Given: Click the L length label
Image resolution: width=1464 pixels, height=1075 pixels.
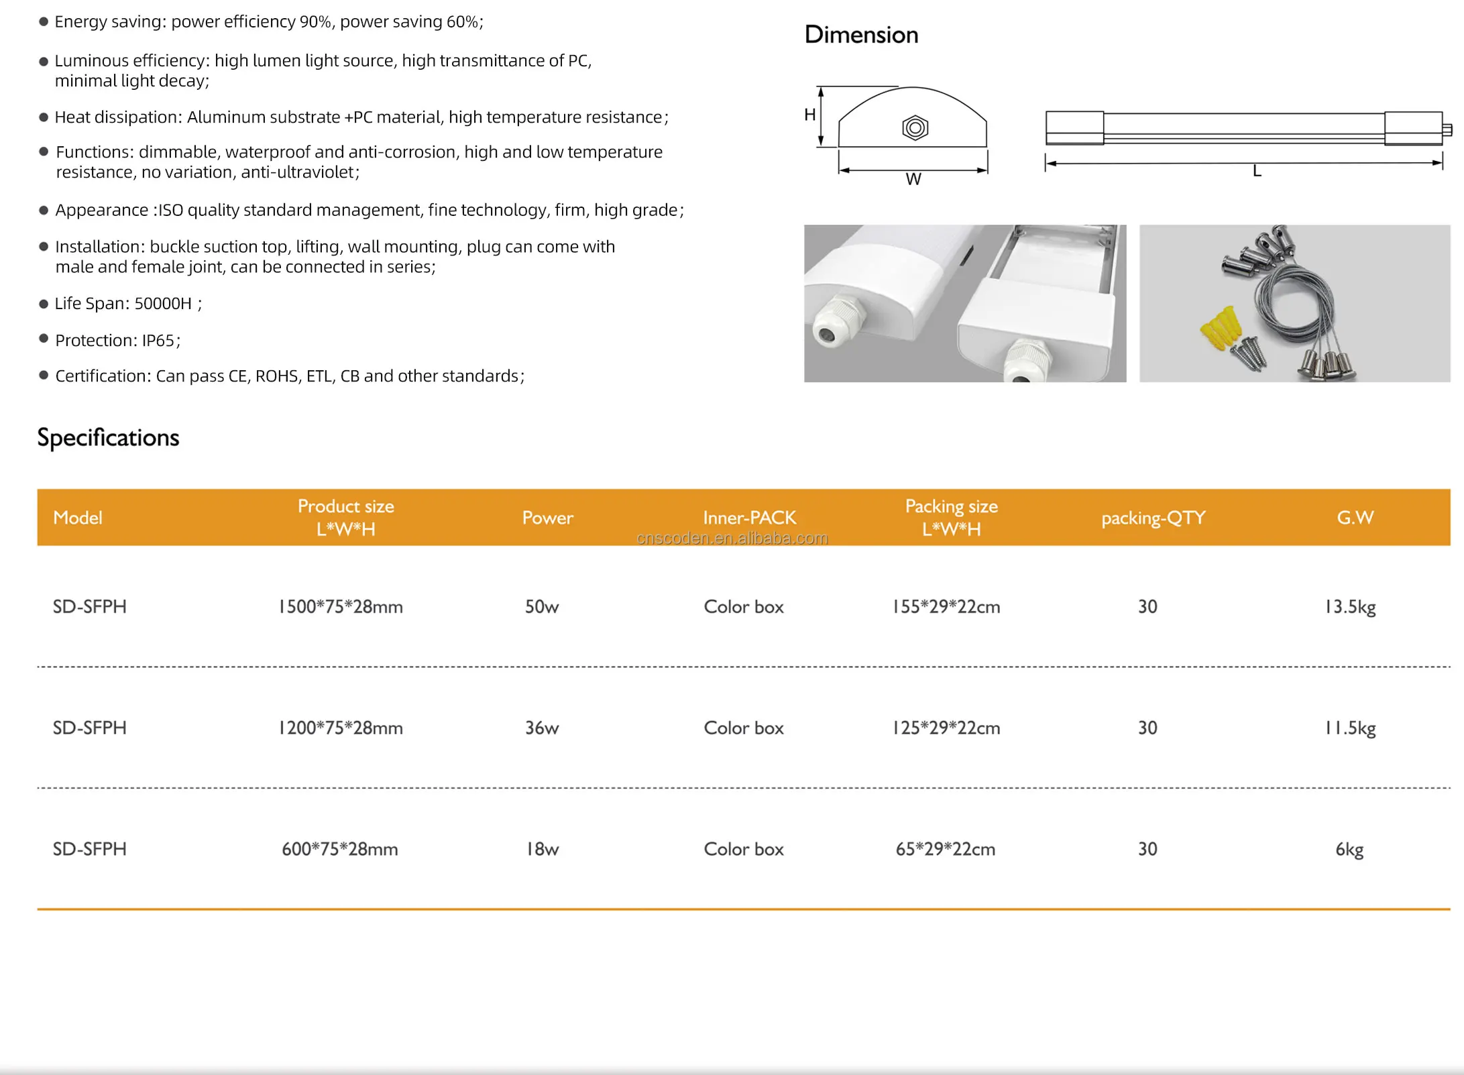Looking at the screenshot, I should point(1257,172).
